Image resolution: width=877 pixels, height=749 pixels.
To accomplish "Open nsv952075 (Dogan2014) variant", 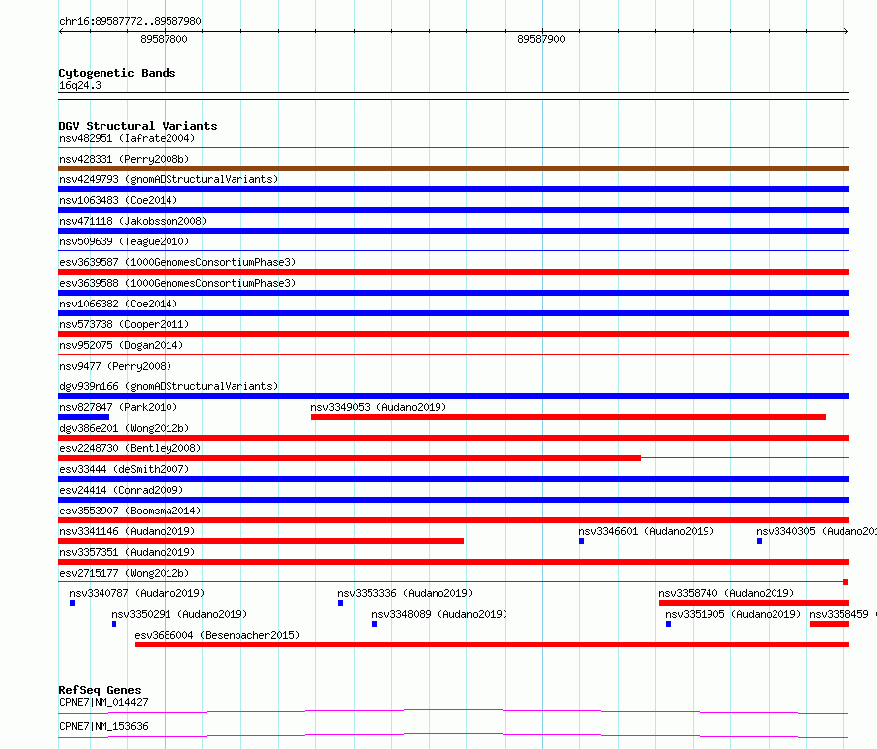I will 121,345.
